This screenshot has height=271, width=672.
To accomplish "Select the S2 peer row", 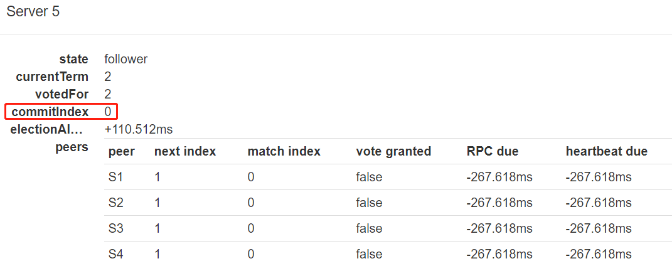I will click(388, 203).
